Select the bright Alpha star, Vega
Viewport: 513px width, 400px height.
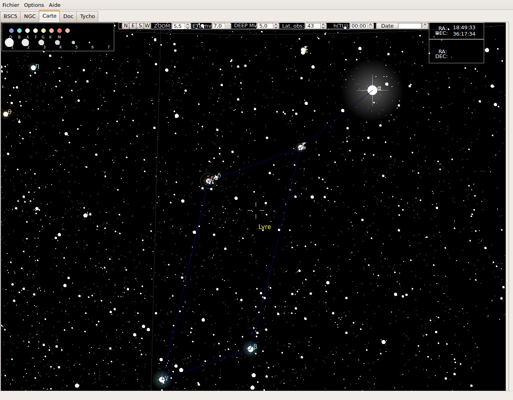pyautogui.click(x=372, y=90)
